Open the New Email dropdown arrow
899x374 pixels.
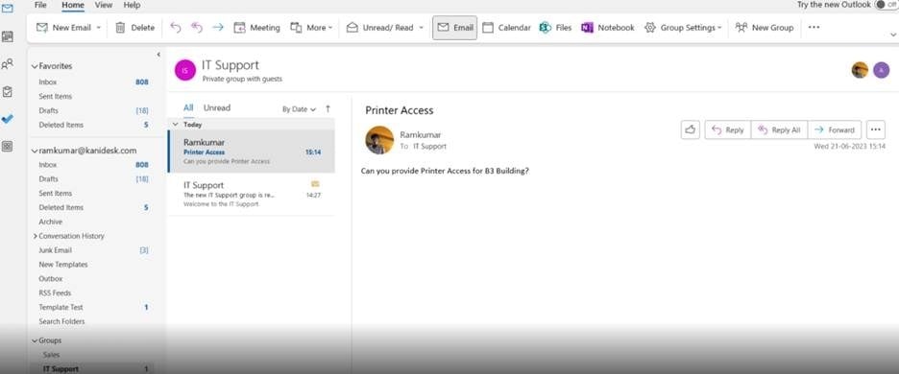[99, 28]
